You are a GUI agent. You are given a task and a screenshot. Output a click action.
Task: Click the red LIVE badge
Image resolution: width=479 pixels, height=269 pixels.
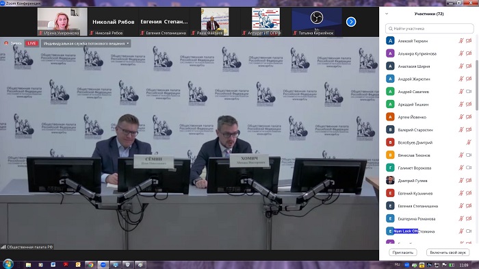31,43
